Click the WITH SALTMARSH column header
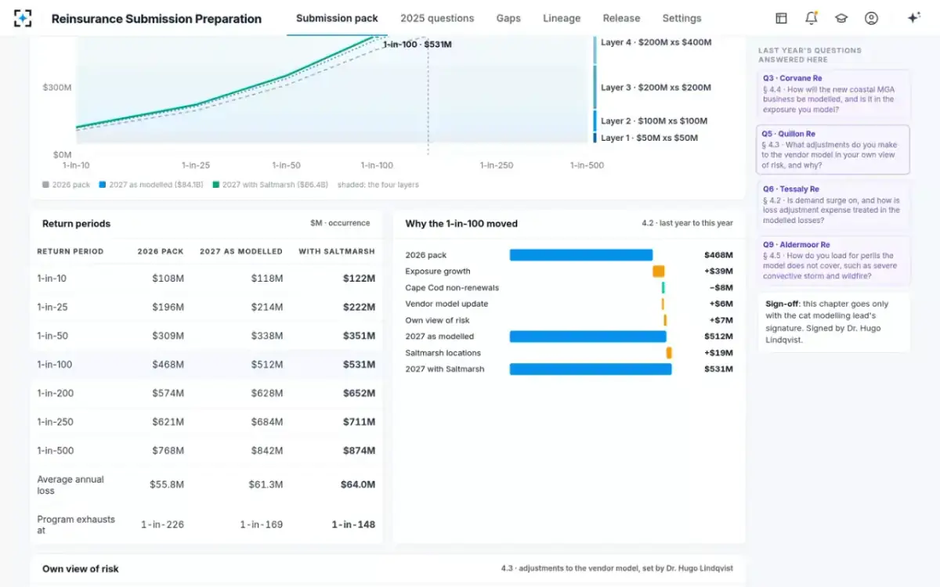 (337, 251)
